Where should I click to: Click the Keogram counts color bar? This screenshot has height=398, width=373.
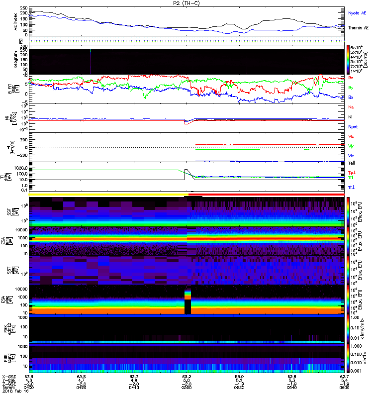point(348,60)
